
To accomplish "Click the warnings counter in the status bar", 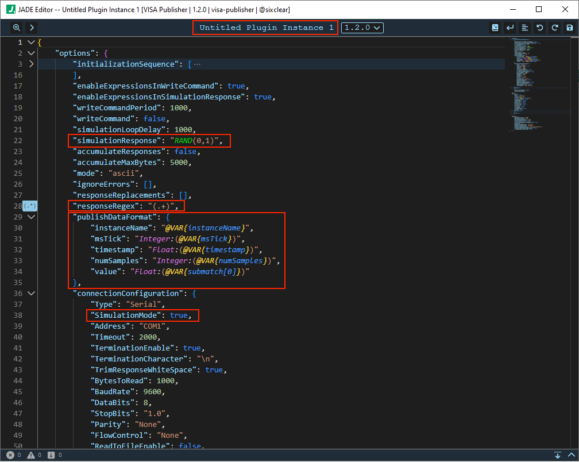I will click(33, 455).
